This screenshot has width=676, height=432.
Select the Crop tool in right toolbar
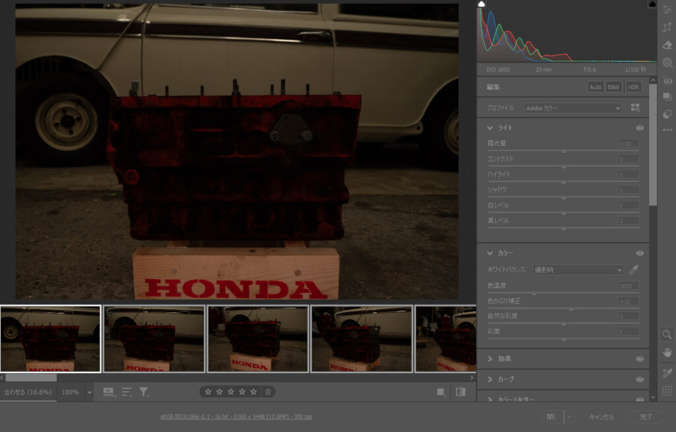667,27
